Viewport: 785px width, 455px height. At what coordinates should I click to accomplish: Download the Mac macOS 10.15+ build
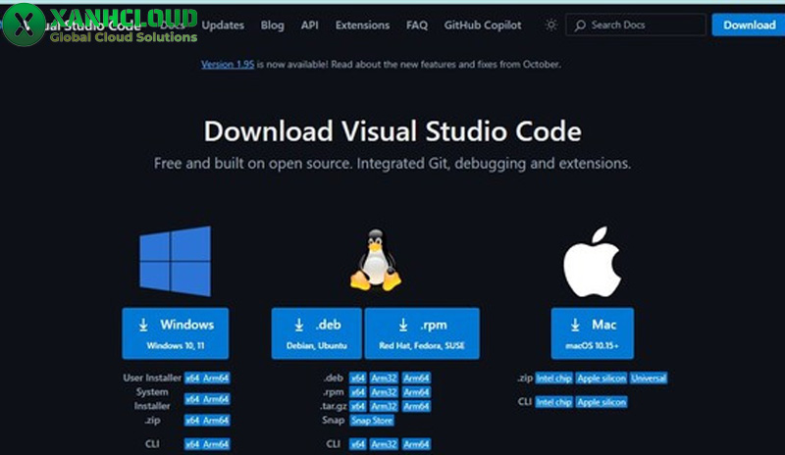pyautogui.click(x=593, y=333)
